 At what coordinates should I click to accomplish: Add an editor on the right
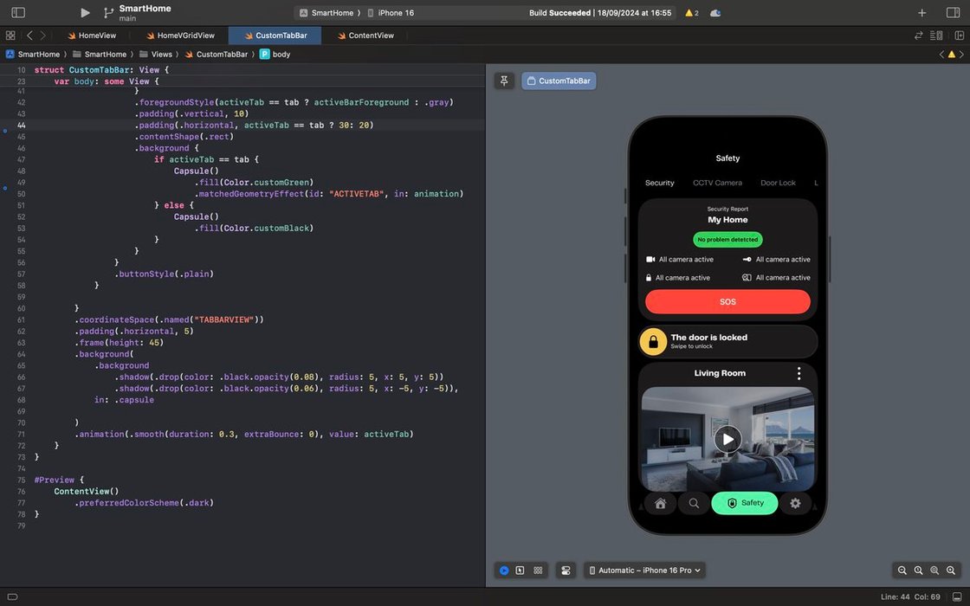[960, 35]
